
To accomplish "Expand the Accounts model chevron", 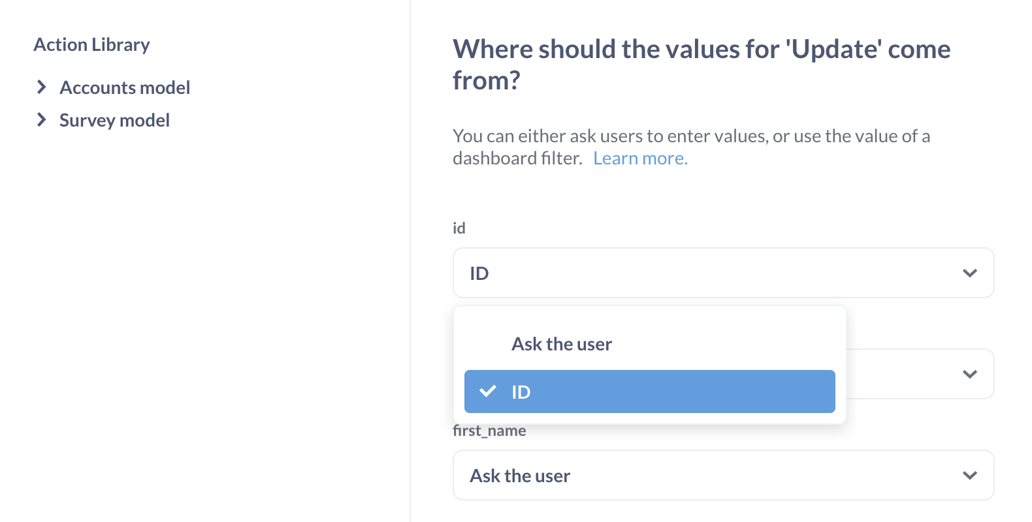I will (42, 87).
